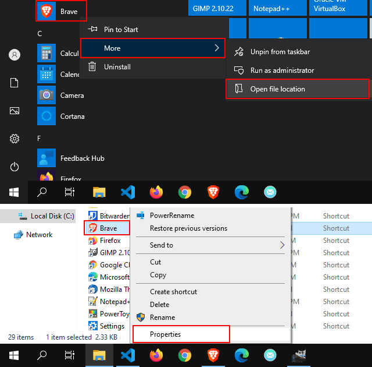Viewport: 372px width, 367px height.
Task: Click the Notepad++ Start tile
Action: click(x=278, y=8)
